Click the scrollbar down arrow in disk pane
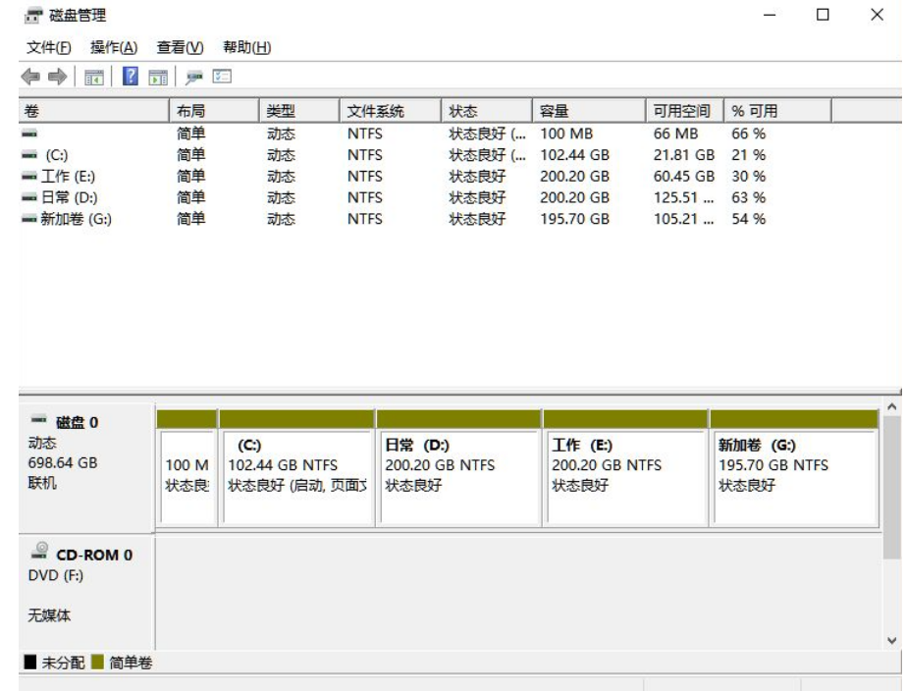The height and width of the screenshot is (691, 906). tap(892, 639)
